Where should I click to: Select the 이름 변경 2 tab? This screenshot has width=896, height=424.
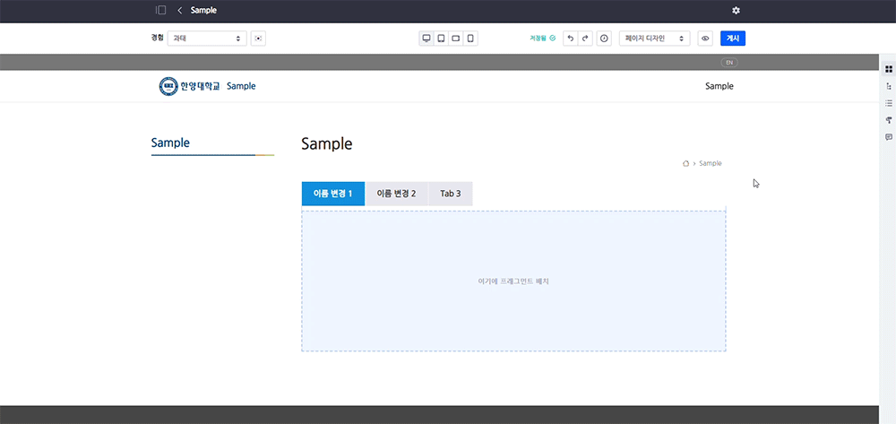tap(396, 194)
